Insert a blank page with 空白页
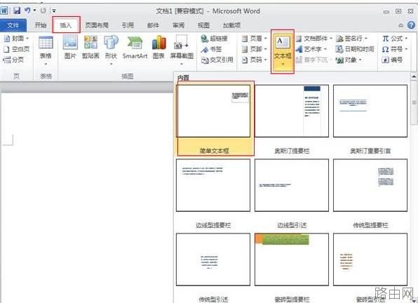This screenshot has height=303, width=418. coord(17,49)
